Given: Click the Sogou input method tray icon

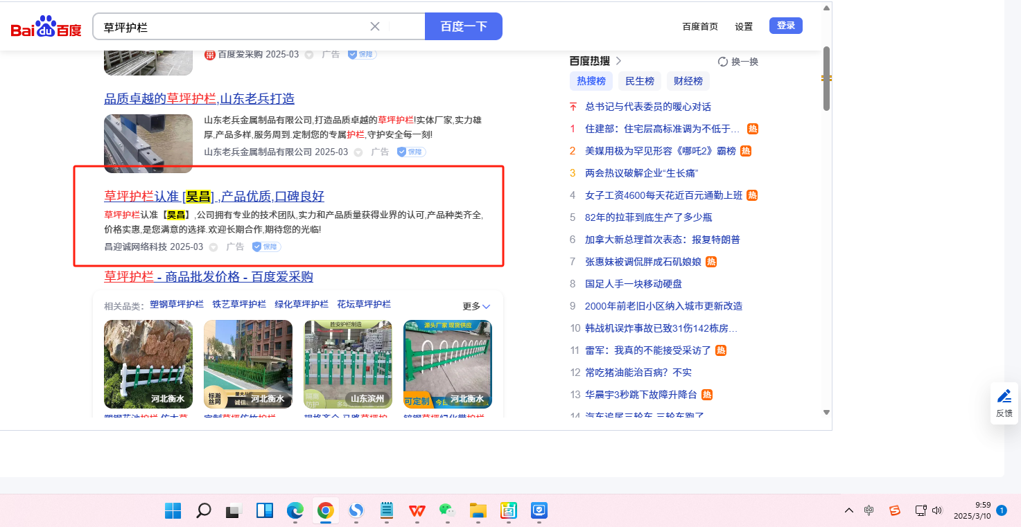Looking at the screenshot, I should pyautogui.click(x=894, y=511).
